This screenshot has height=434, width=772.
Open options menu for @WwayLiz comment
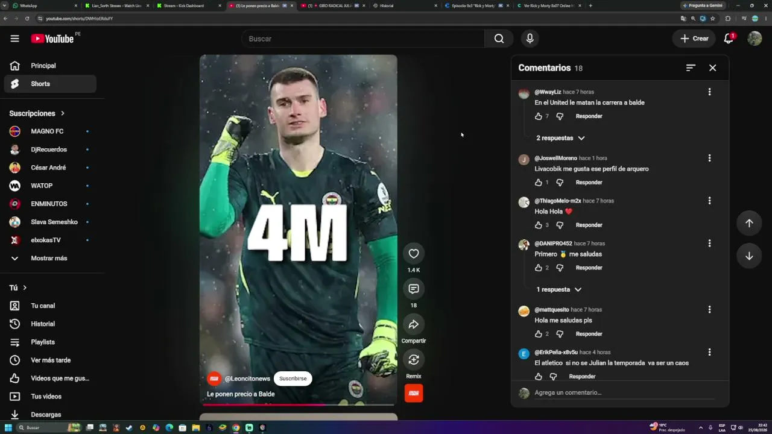tap(709, 92)
